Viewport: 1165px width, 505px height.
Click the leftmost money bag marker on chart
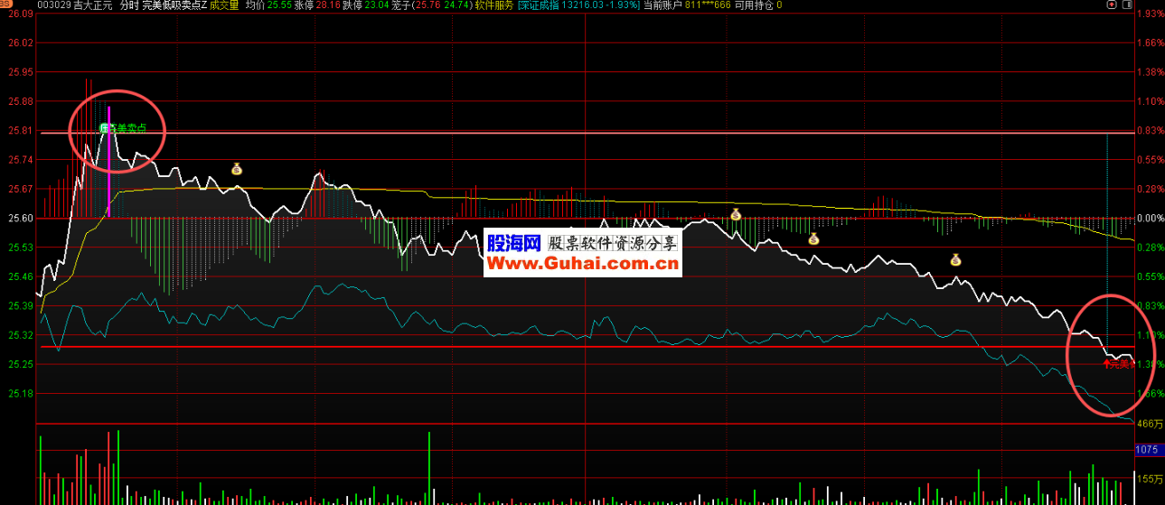(237, 169)
